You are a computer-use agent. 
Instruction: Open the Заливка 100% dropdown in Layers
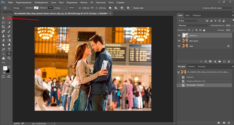233,30
